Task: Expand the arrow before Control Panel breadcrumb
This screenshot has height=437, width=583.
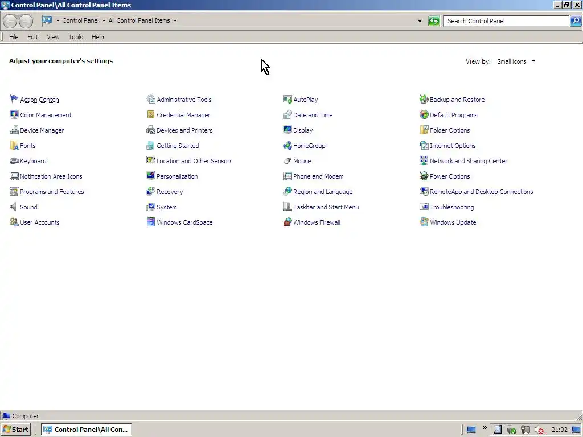Action: (58, 21)
